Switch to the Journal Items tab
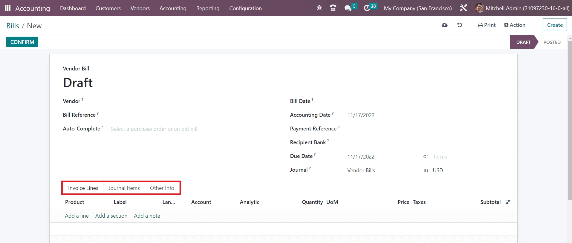The height and width of the screenshot is (243, 572). click(x=124, y=188)
